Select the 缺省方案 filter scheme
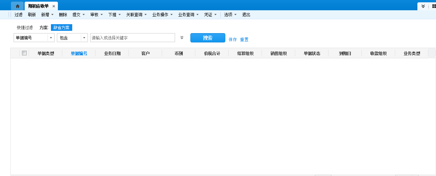 click(x=61, y=28)
